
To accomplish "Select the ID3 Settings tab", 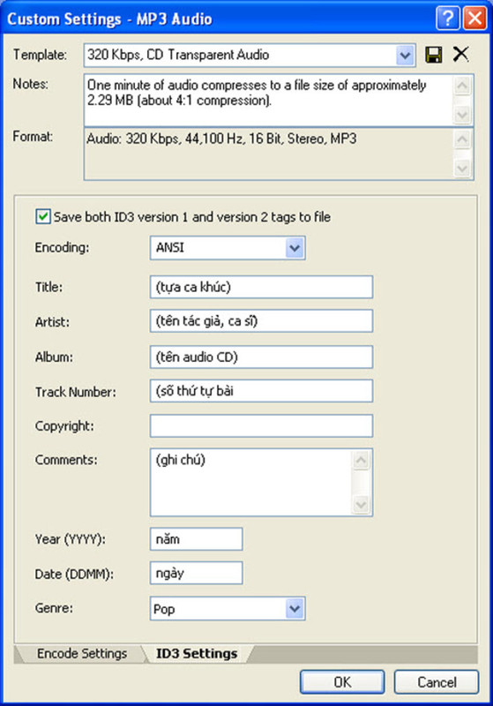I will (x=197, y=653).
